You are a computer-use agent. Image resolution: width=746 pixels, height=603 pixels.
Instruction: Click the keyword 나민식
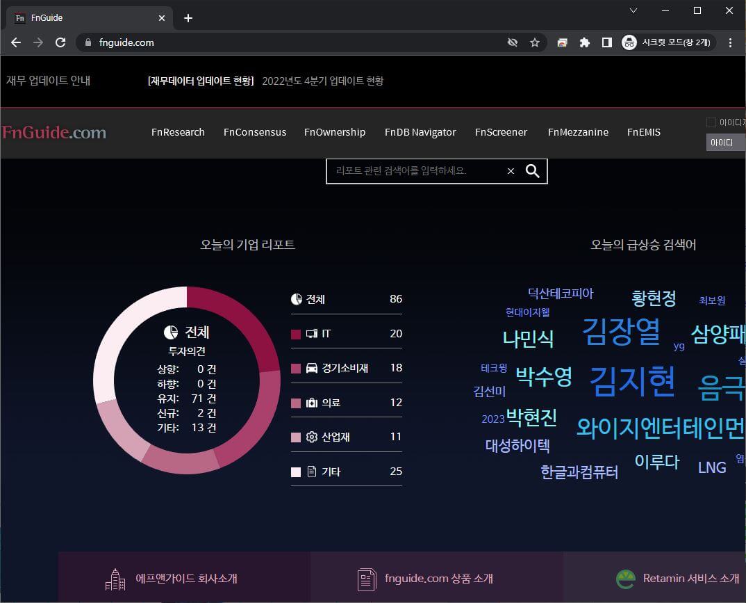coord(528,339)
